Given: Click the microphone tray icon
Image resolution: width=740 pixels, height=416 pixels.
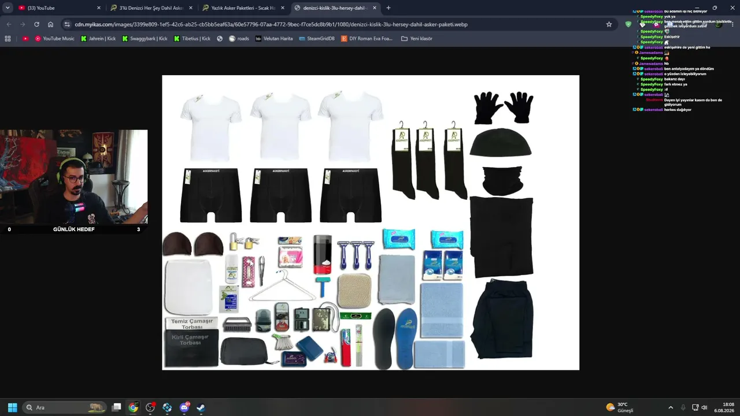Looking at the screenshot, I should [x=683, y=407].
